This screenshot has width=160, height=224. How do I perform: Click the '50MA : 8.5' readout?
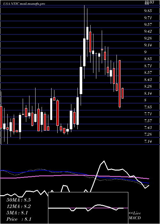point(19,200)
